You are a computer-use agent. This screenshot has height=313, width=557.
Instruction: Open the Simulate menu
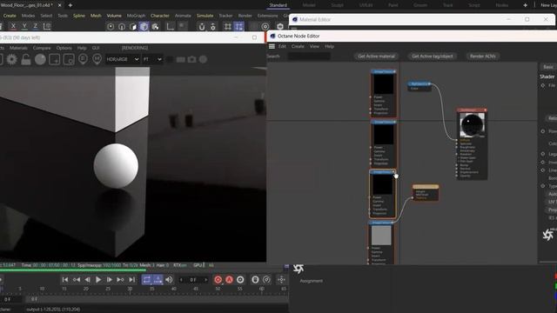pos(205,16)
